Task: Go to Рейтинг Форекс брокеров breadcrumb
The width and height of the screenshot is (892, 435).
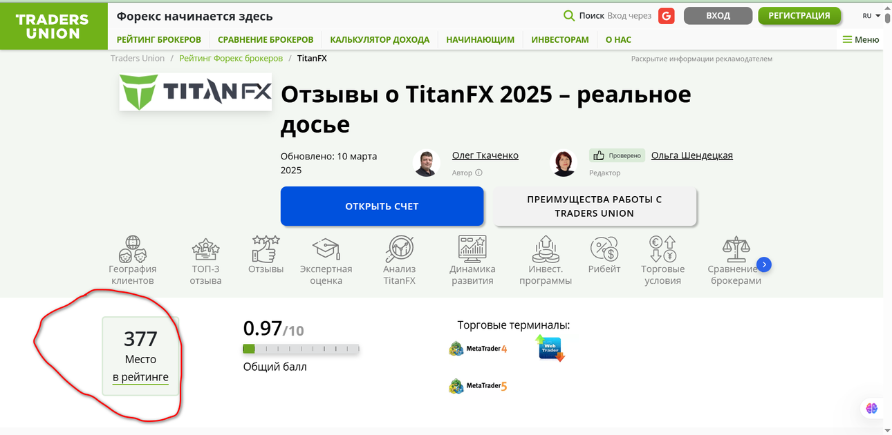Action: (231, 58)
